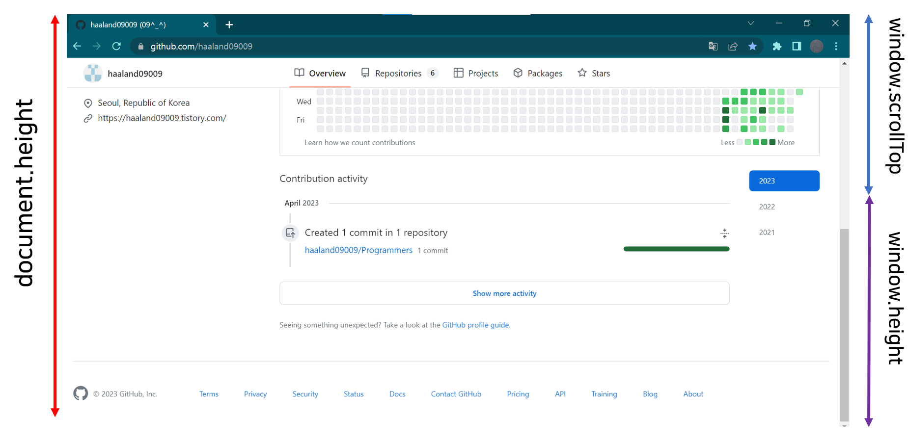Open the Status footer link
The image size is (909, 443).
[354, 394]
